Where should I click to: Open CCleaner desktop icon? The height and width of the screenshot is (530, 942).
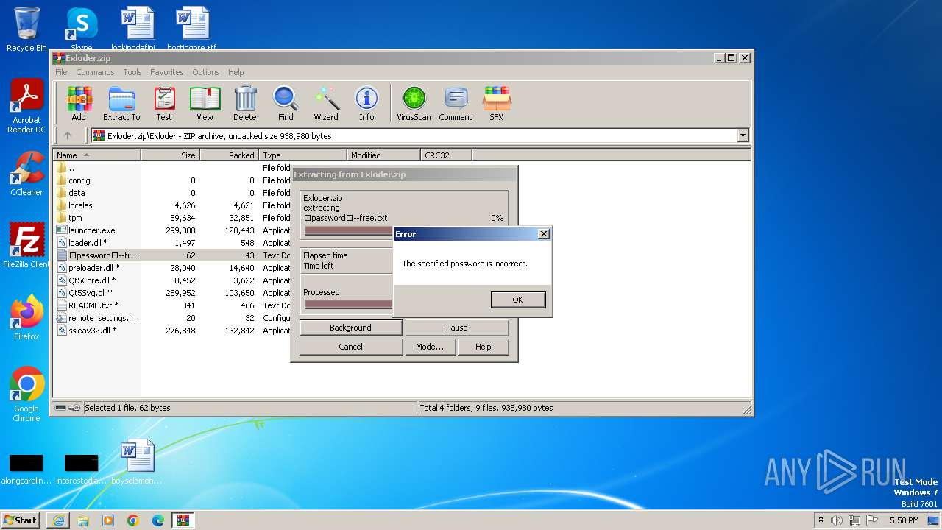26,174
